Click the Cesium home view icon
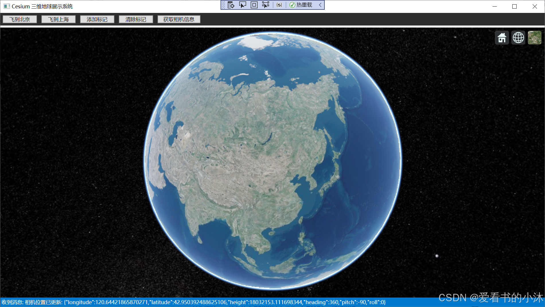 (x=502, y=38)
